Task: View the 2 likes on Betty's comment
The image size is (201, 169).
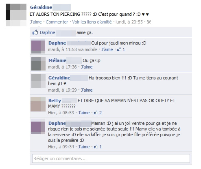Action: point(98,113)
